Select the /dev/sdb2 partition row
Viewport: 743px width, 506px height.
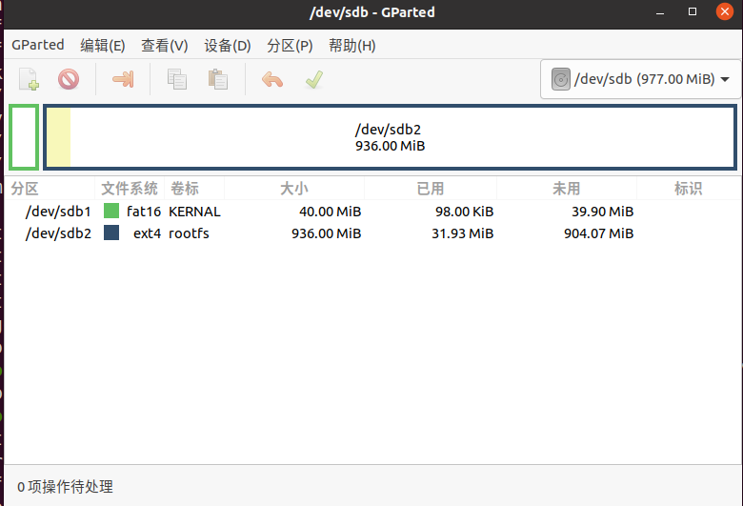(372, 233)
